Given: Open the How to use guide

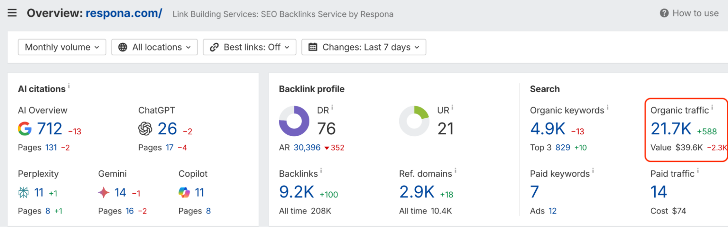Looking at the screenshot, I should point(695,13).
